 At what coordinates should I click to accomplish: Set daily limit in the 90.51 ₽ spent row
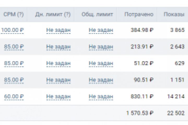point(58,80)
